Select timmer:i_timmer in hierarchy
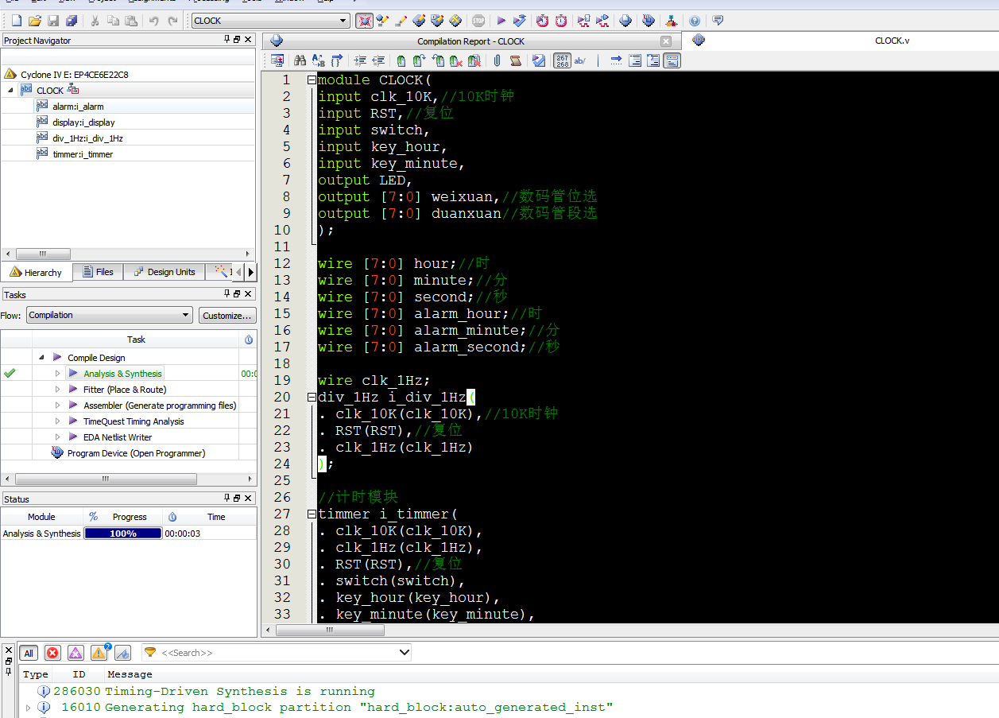Image resolution: width=999 pixels, height=718 pixels. point(83,154)
